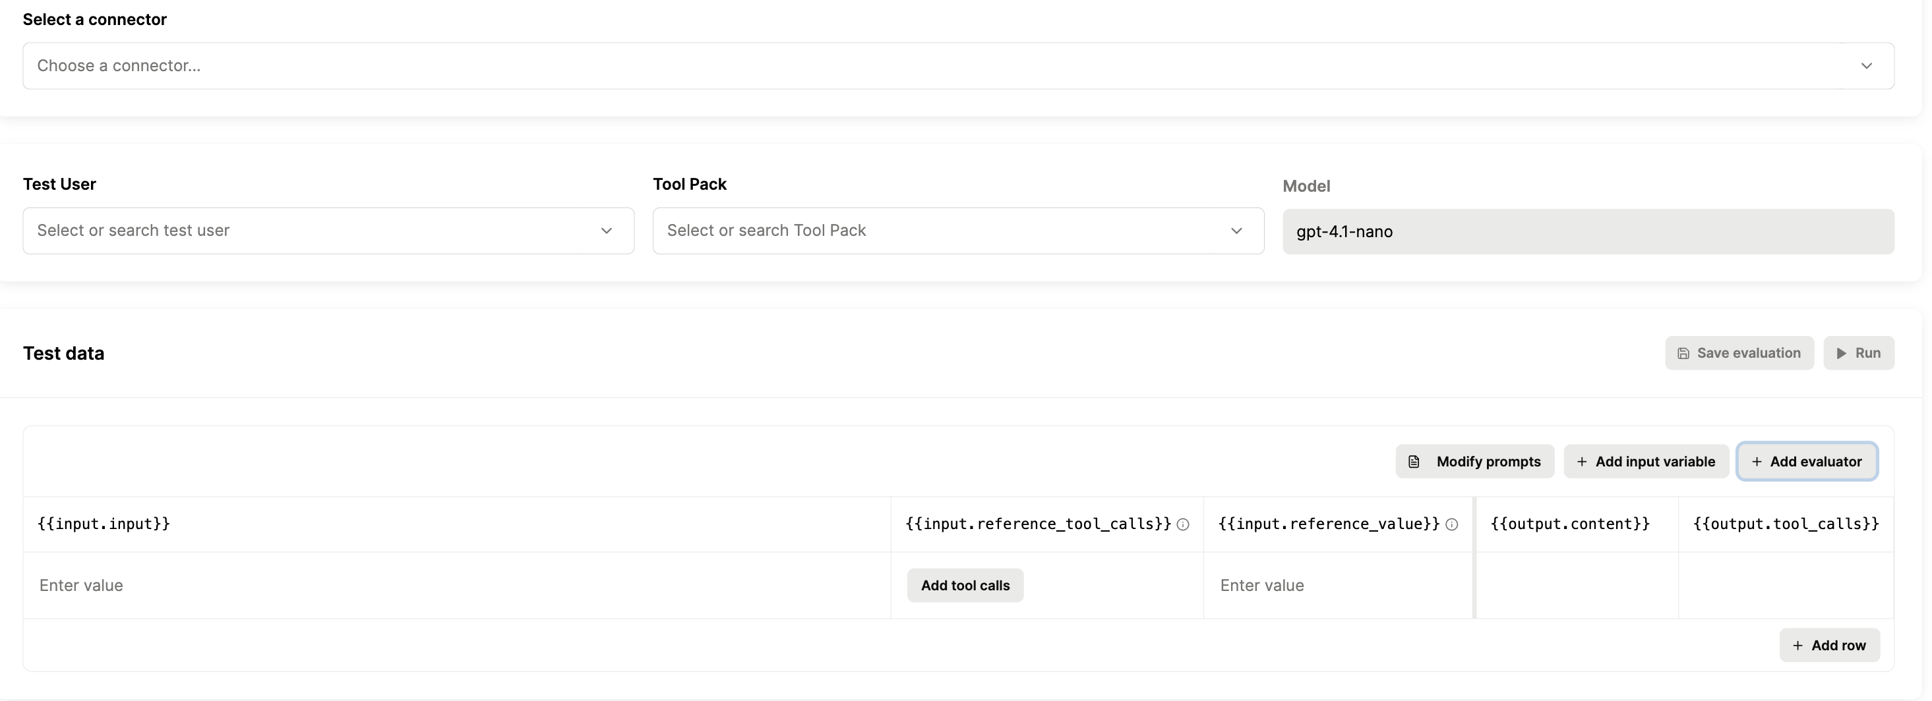Open the Choose a connector dropdown
The height and width of the screenshot is (701, 1932).
(959, 66)
